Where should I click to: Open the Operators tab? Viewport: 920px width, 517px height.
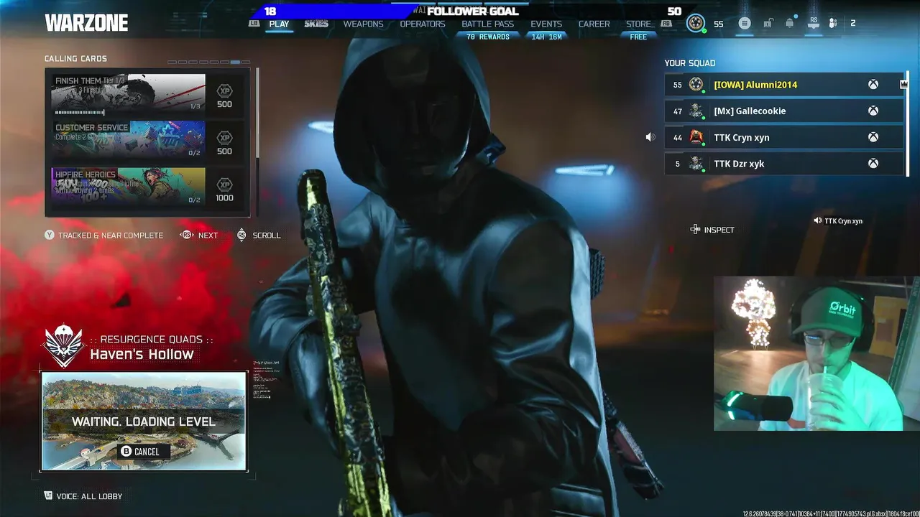click(423, 24)
